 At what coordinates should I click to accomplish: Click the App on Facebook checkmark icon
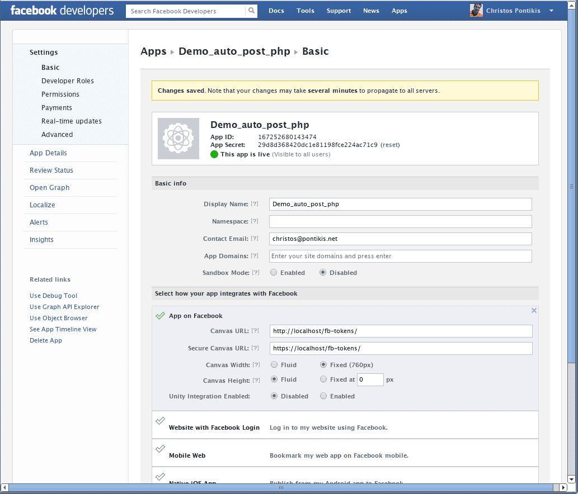[161, 316]
